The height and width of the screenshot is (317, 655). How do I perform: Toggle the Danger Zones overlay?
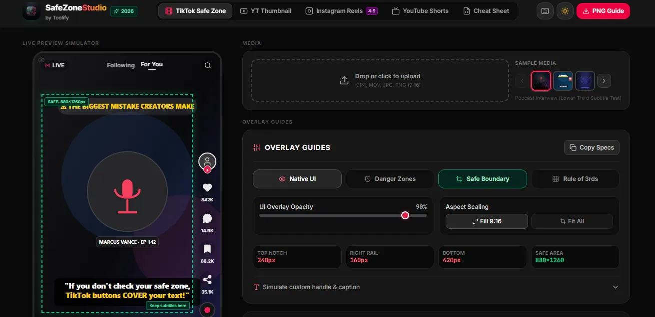pyautogui.click(x=390, y=179)
